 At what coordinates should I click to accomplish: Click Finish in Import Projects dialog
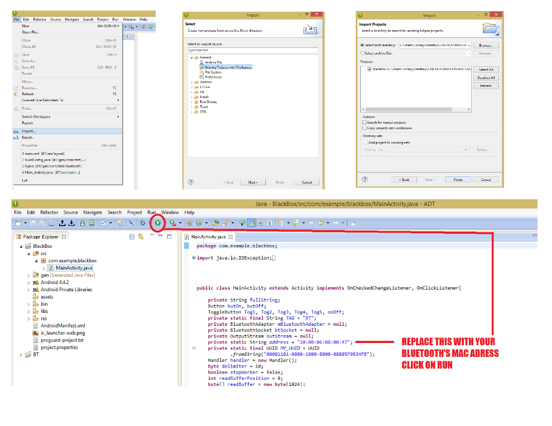(458, 180)
